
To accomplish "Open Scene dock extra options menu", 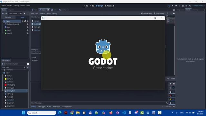I will tap(28, 14).
